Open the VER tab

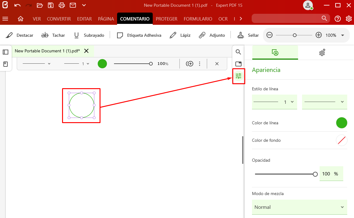tap(37, 19)
